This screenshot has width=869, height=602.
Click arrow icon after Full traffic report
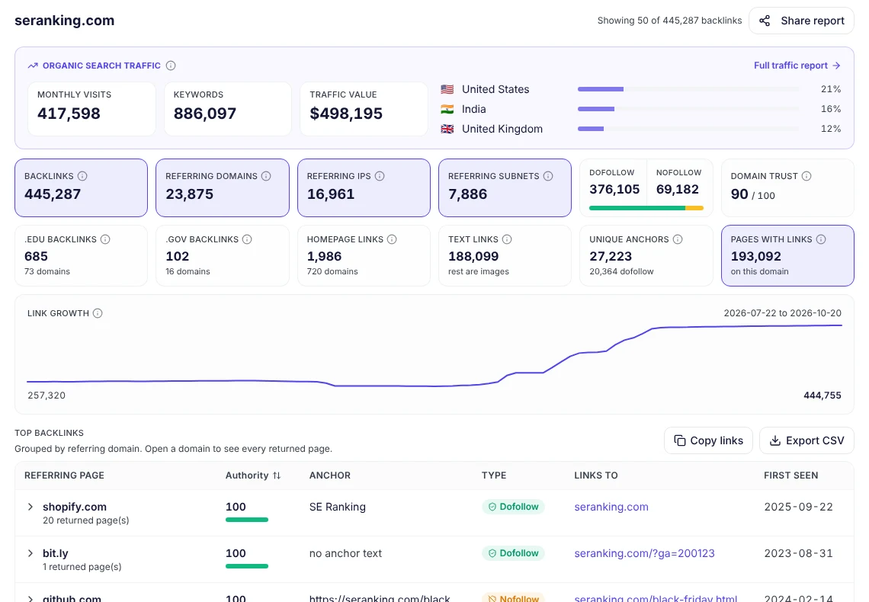coord(836,66)
